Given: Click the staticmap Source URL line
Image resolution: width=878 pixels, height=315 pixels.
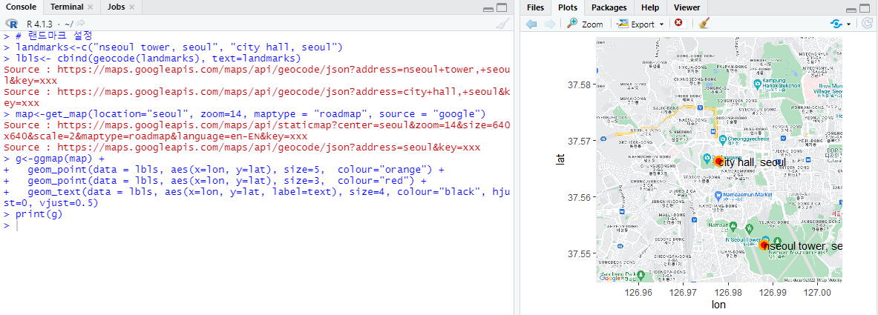Looking at the screenshot, I should point(257,131).
